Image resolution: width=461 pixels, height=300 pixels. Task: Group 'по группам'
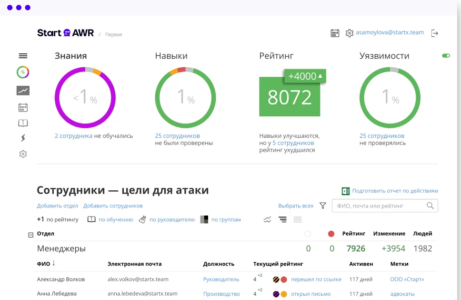pos(226,219)
